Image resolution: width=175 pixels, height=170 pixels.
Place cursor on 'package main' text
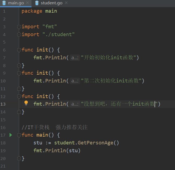(x=39, y=11)
